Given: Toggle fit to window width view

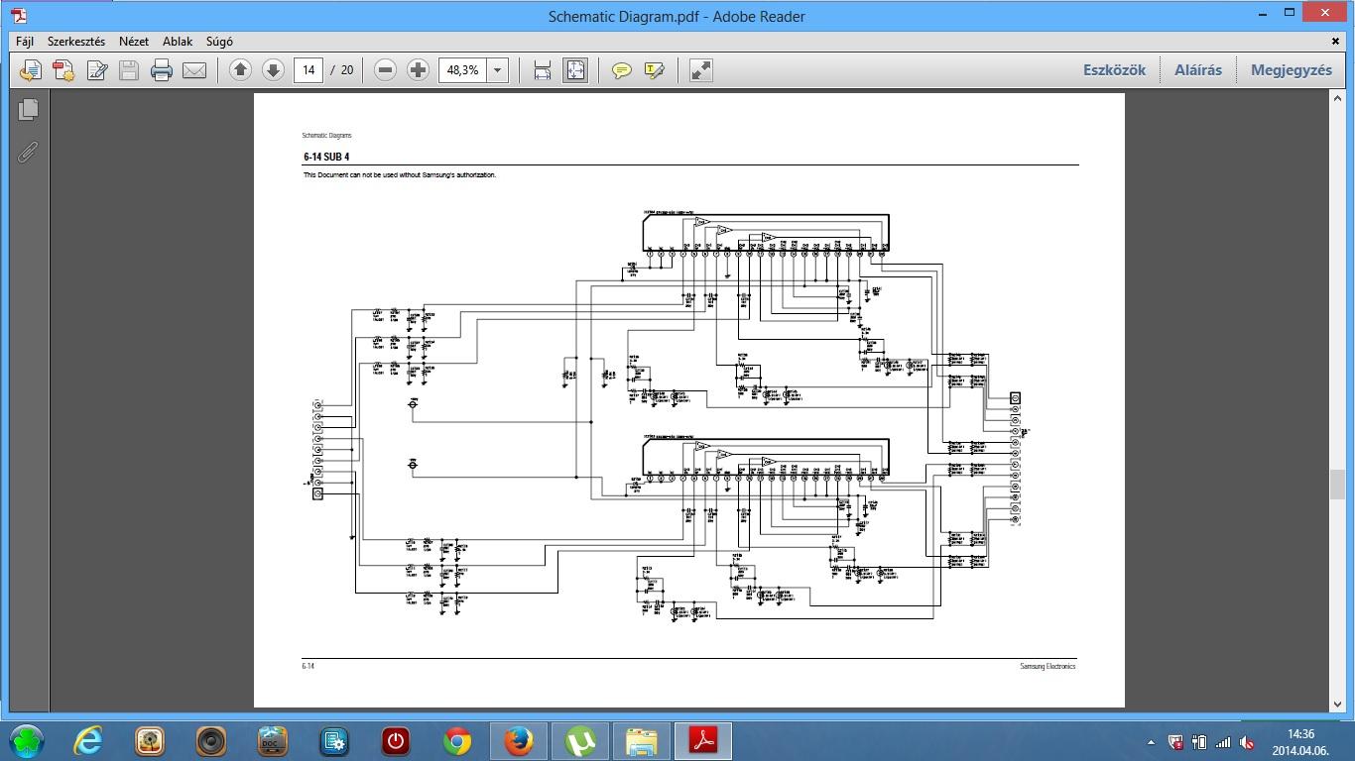Looking at the screenshot, I should click(543, 70).
